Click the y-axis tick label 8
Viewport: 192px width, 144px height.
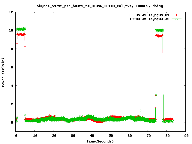click(x=12, y=49)
